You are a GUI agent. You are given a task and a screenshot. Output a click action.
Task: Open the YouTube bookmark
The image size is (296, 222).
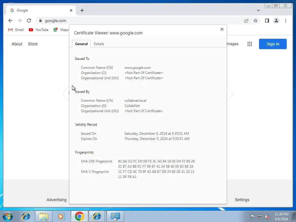click(39, 30)
